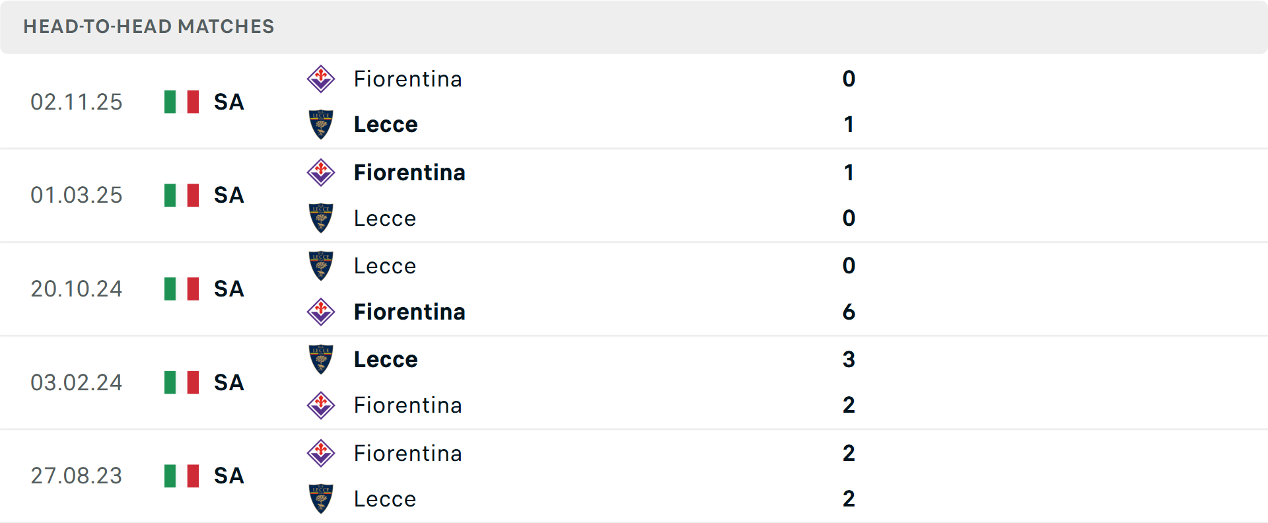Viewport: 1268px width, 523px height.
Task: Click SA league label for 03.02.24
Action: [x=229, y=382]
